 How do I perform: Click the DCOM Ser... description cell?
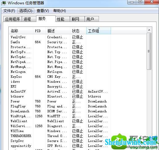(x=57, y=111)
